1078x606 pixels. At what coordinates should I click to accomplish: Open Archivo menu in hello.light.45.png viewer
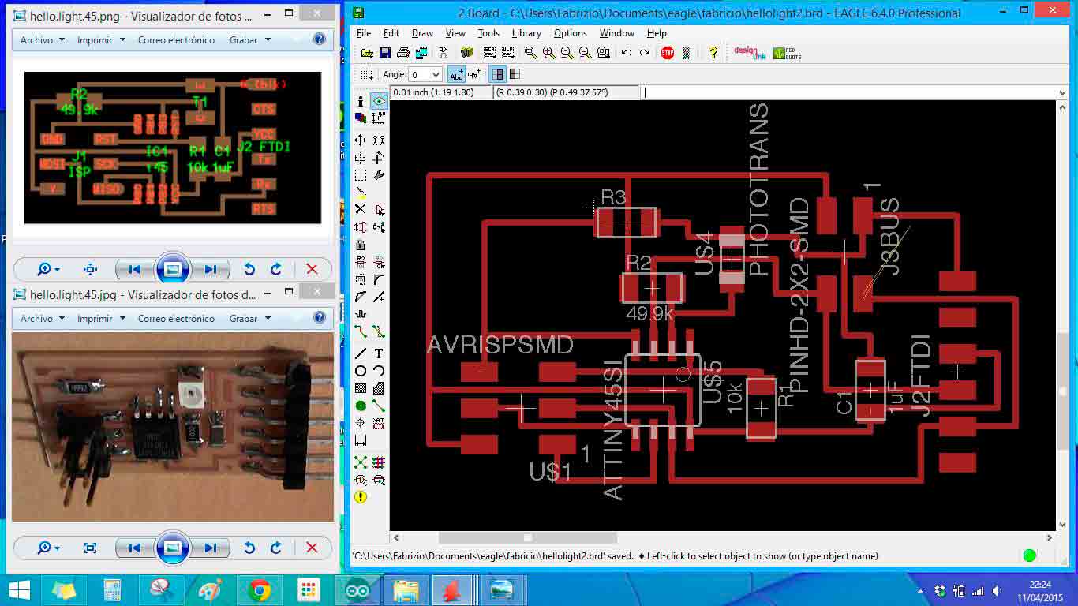(x=41, y=39)
